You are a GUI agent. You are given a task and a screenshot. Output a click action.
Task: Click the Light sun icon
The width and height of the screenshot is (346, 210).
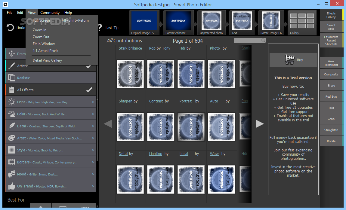point(11,102)
